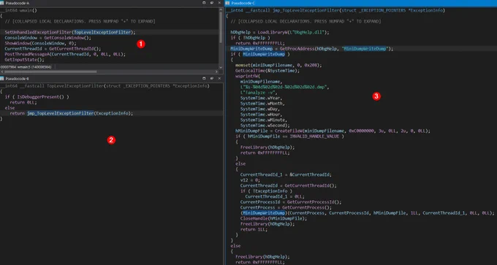Maximize the Pseudocode-A pane
Viewport: 497px width, 265px height.
tap(204, 3)
